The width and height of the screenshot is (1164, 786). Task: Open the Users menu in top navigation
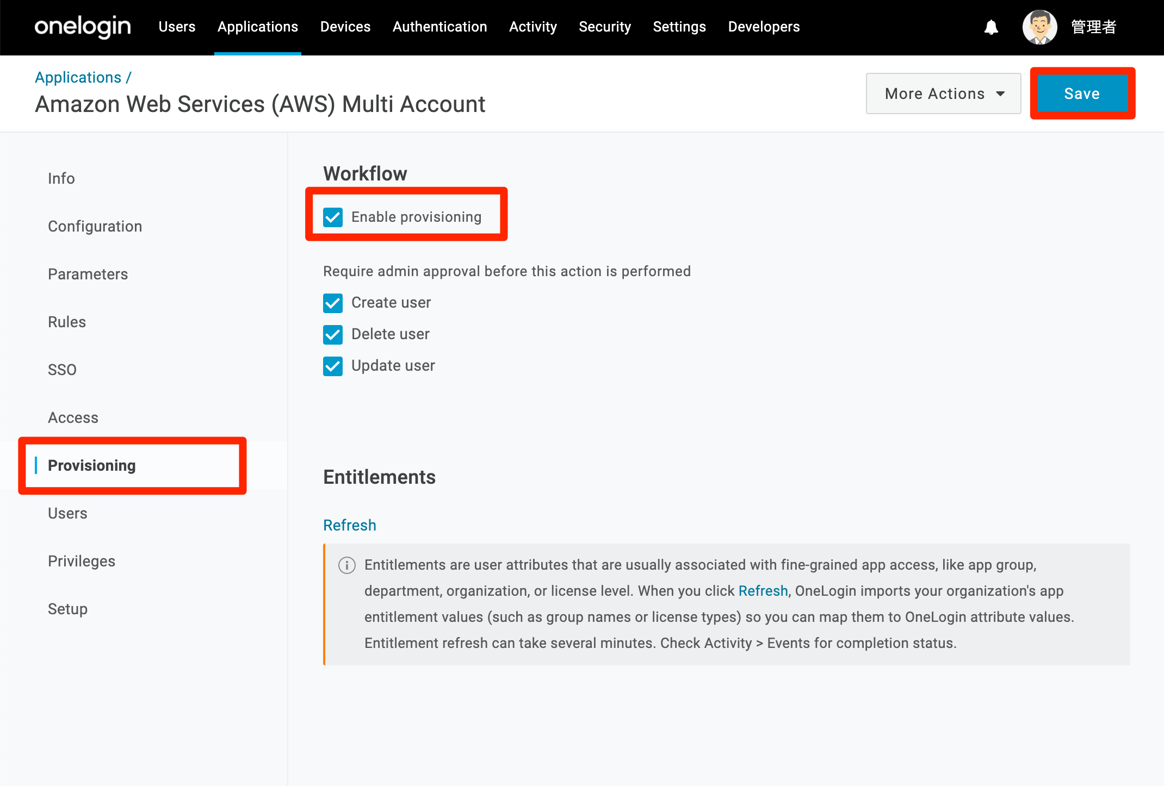coord(177,27)
